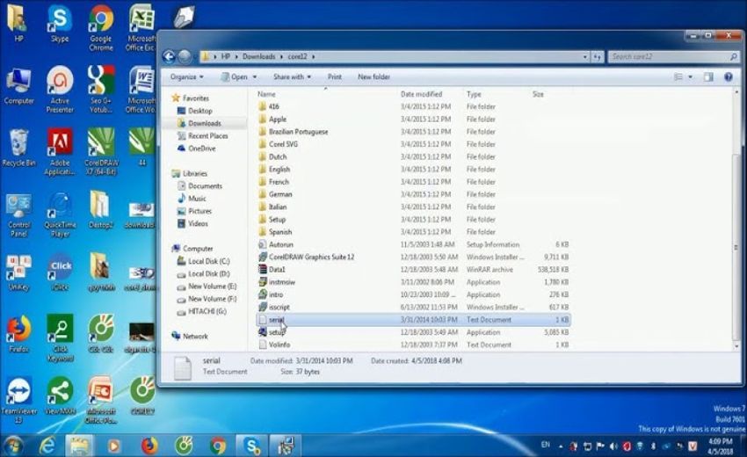The image size is (747, 457).
Task: Open Google Chrome desktop shortcut
Action: coord(100,27)
